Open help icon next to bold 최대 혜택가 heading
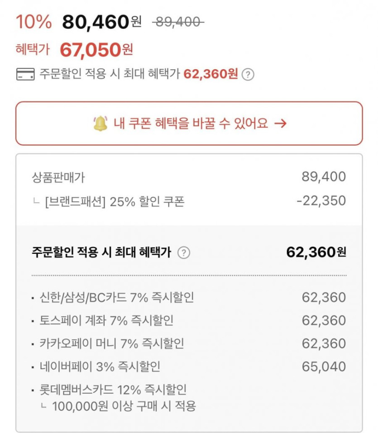Viewport: 378px width, 433px height. point(183,253)
